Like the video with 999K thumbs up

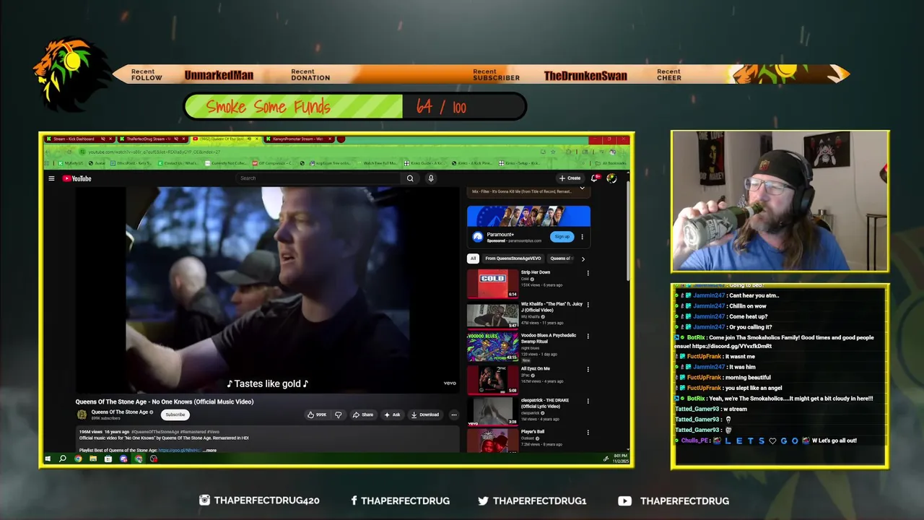coord(317,415)
